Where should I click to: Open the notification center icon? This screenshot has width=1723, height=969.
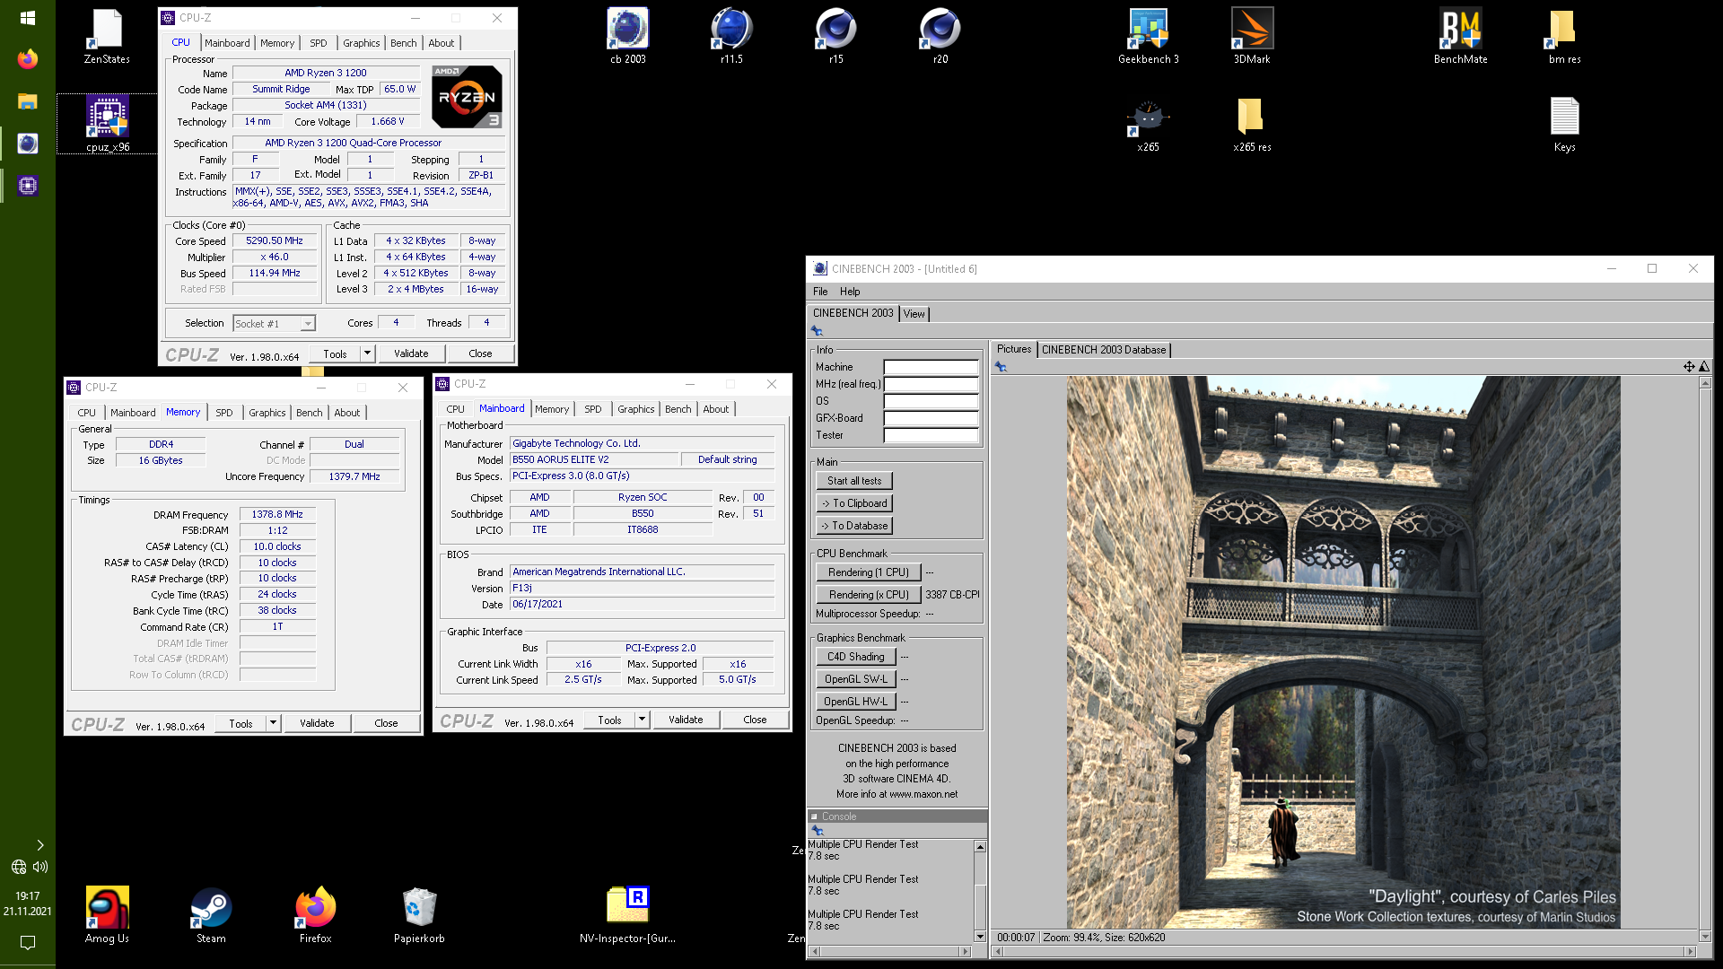pyautogui.click(x=27, y=943)
